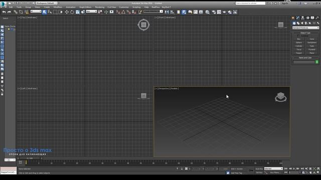Open the Workspace Default dropdown
This screenshot has height=180, width=321.
47,3
